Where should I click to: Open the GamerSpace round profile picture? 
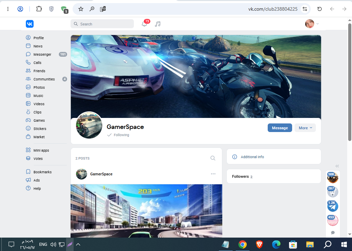click(x=89, y=125)
